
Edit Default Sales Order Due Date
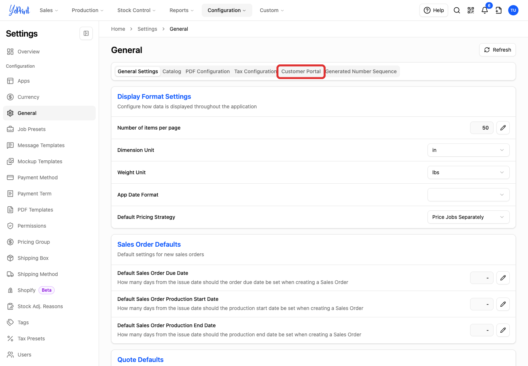pos(503,278)
